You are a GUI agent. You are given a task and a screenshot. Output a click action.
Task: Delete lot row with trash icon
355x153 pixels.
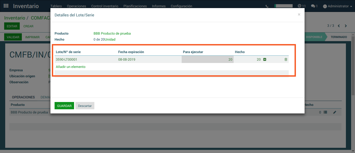tap(286, 60)
